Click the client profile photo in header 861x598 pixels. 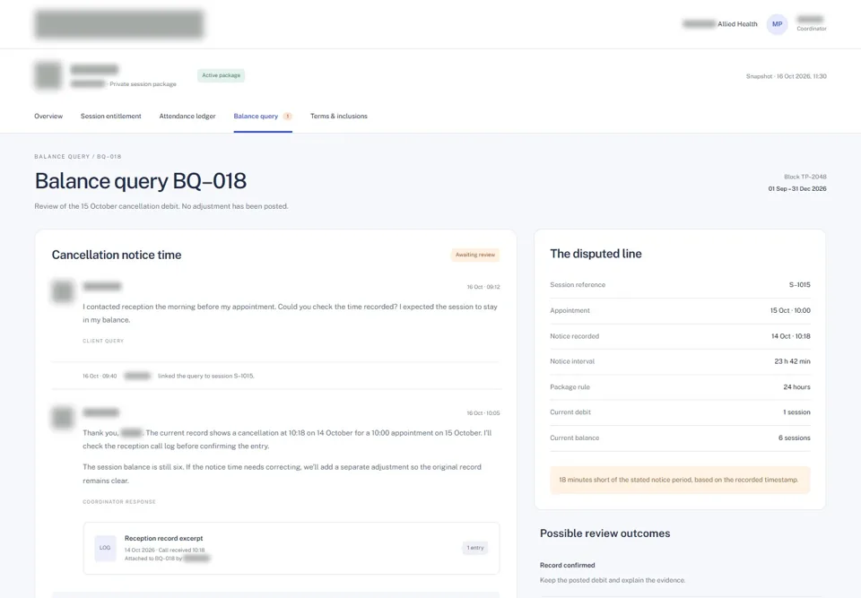pos(48,75)
